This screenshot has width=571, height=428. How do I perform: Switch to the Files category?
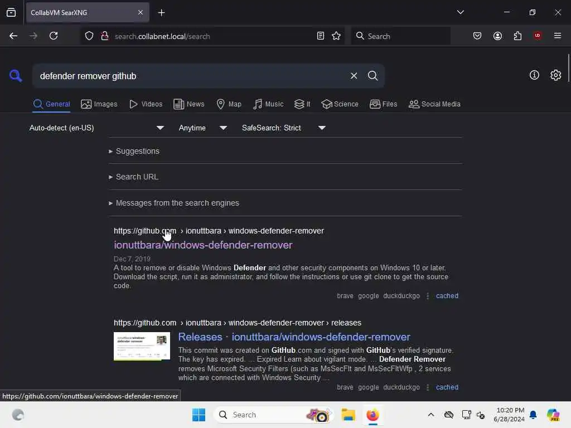click(383, 104)
